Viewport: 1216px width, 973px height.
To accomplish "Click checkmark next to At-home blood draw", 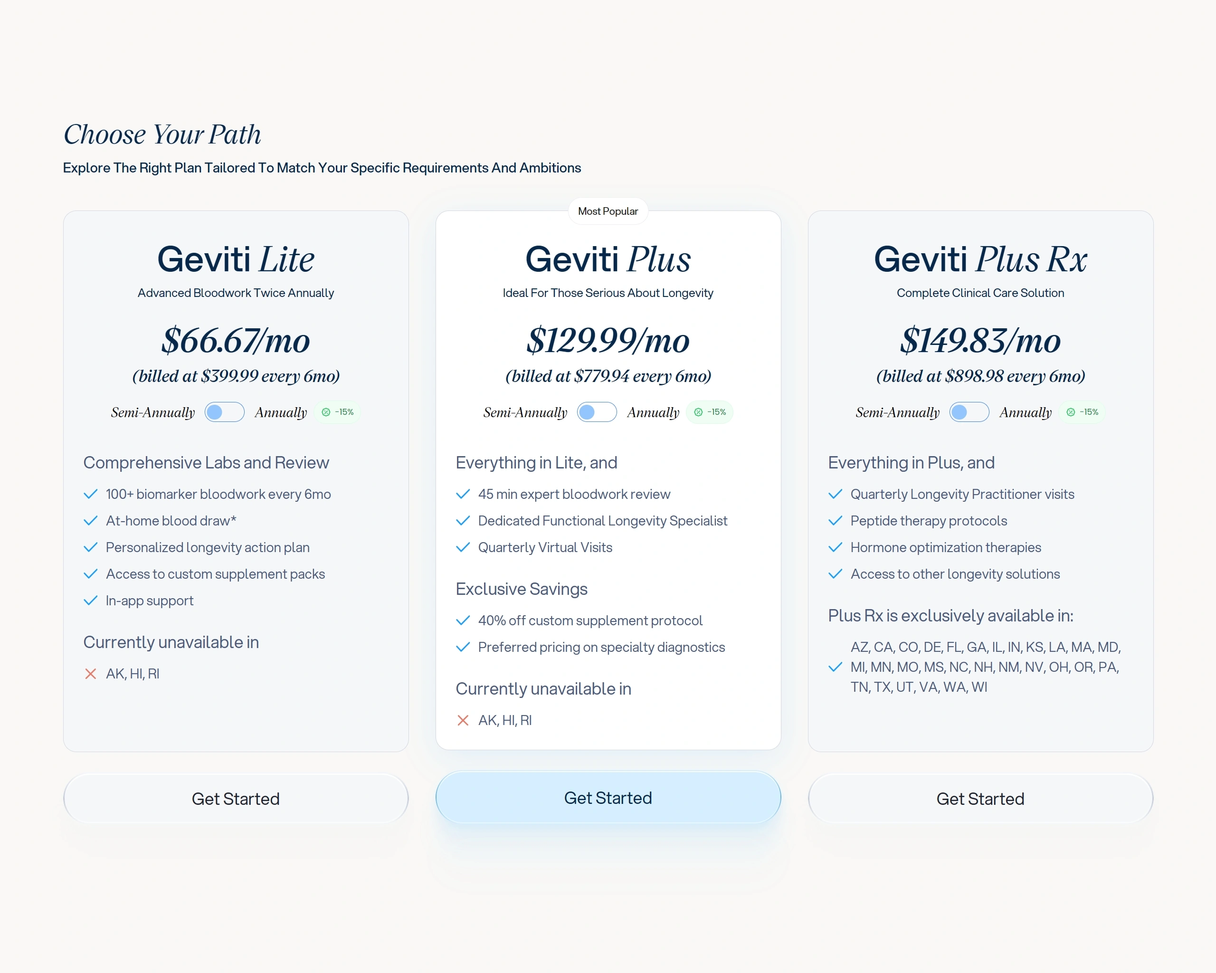I will pyautogui.click(x=90, y=521).
